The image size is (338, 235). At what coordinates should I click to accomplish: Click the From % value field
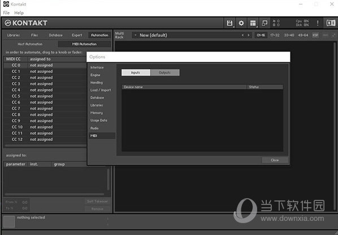[24, 202]
